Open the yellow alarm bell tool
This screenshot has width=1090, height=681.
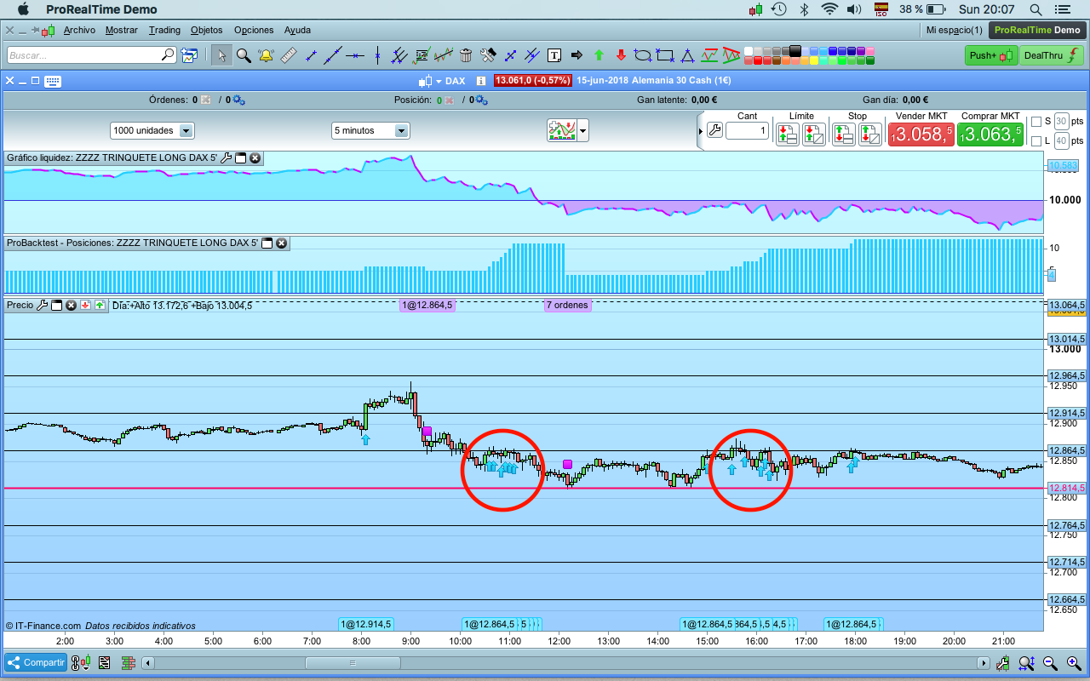(266, 55)
